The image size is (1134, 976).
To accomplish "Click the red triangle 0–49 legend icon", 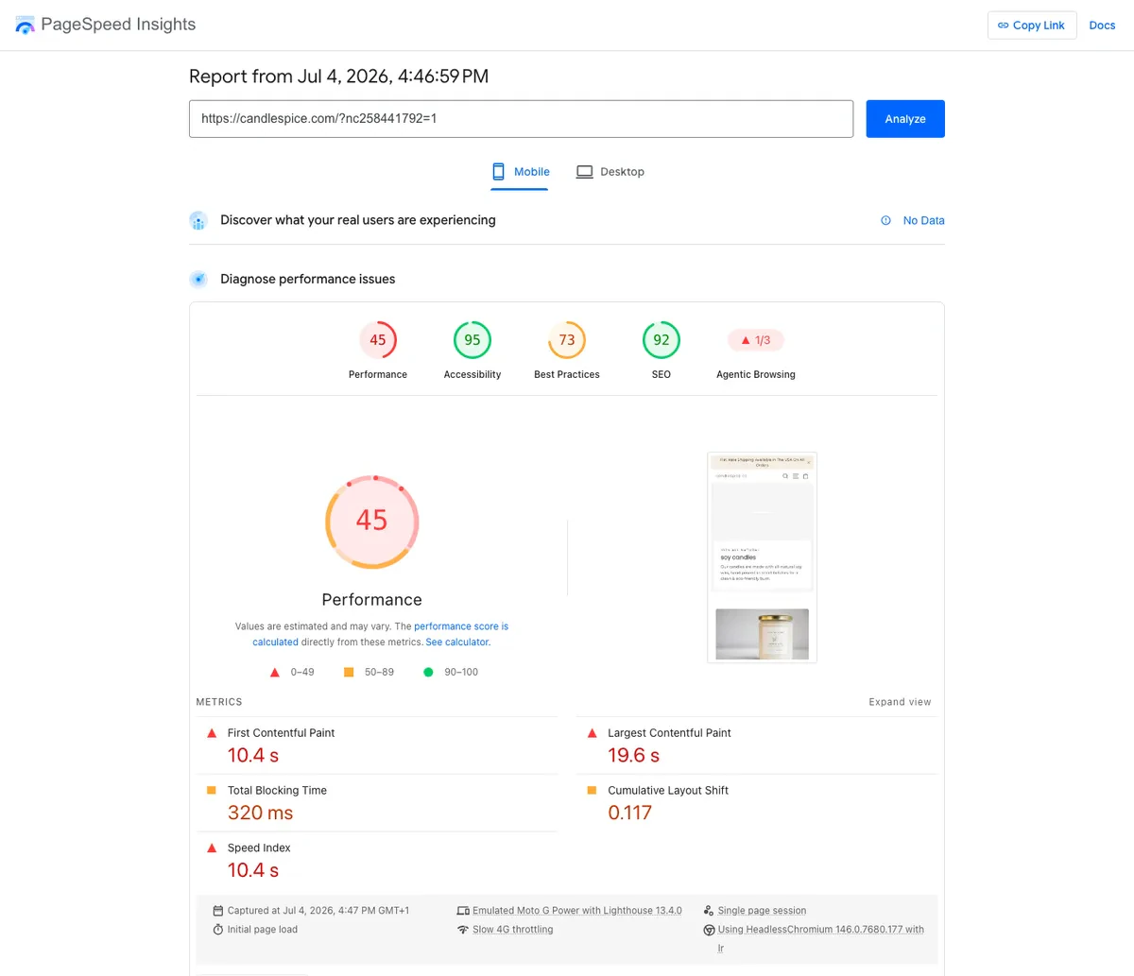I will 275,673.
